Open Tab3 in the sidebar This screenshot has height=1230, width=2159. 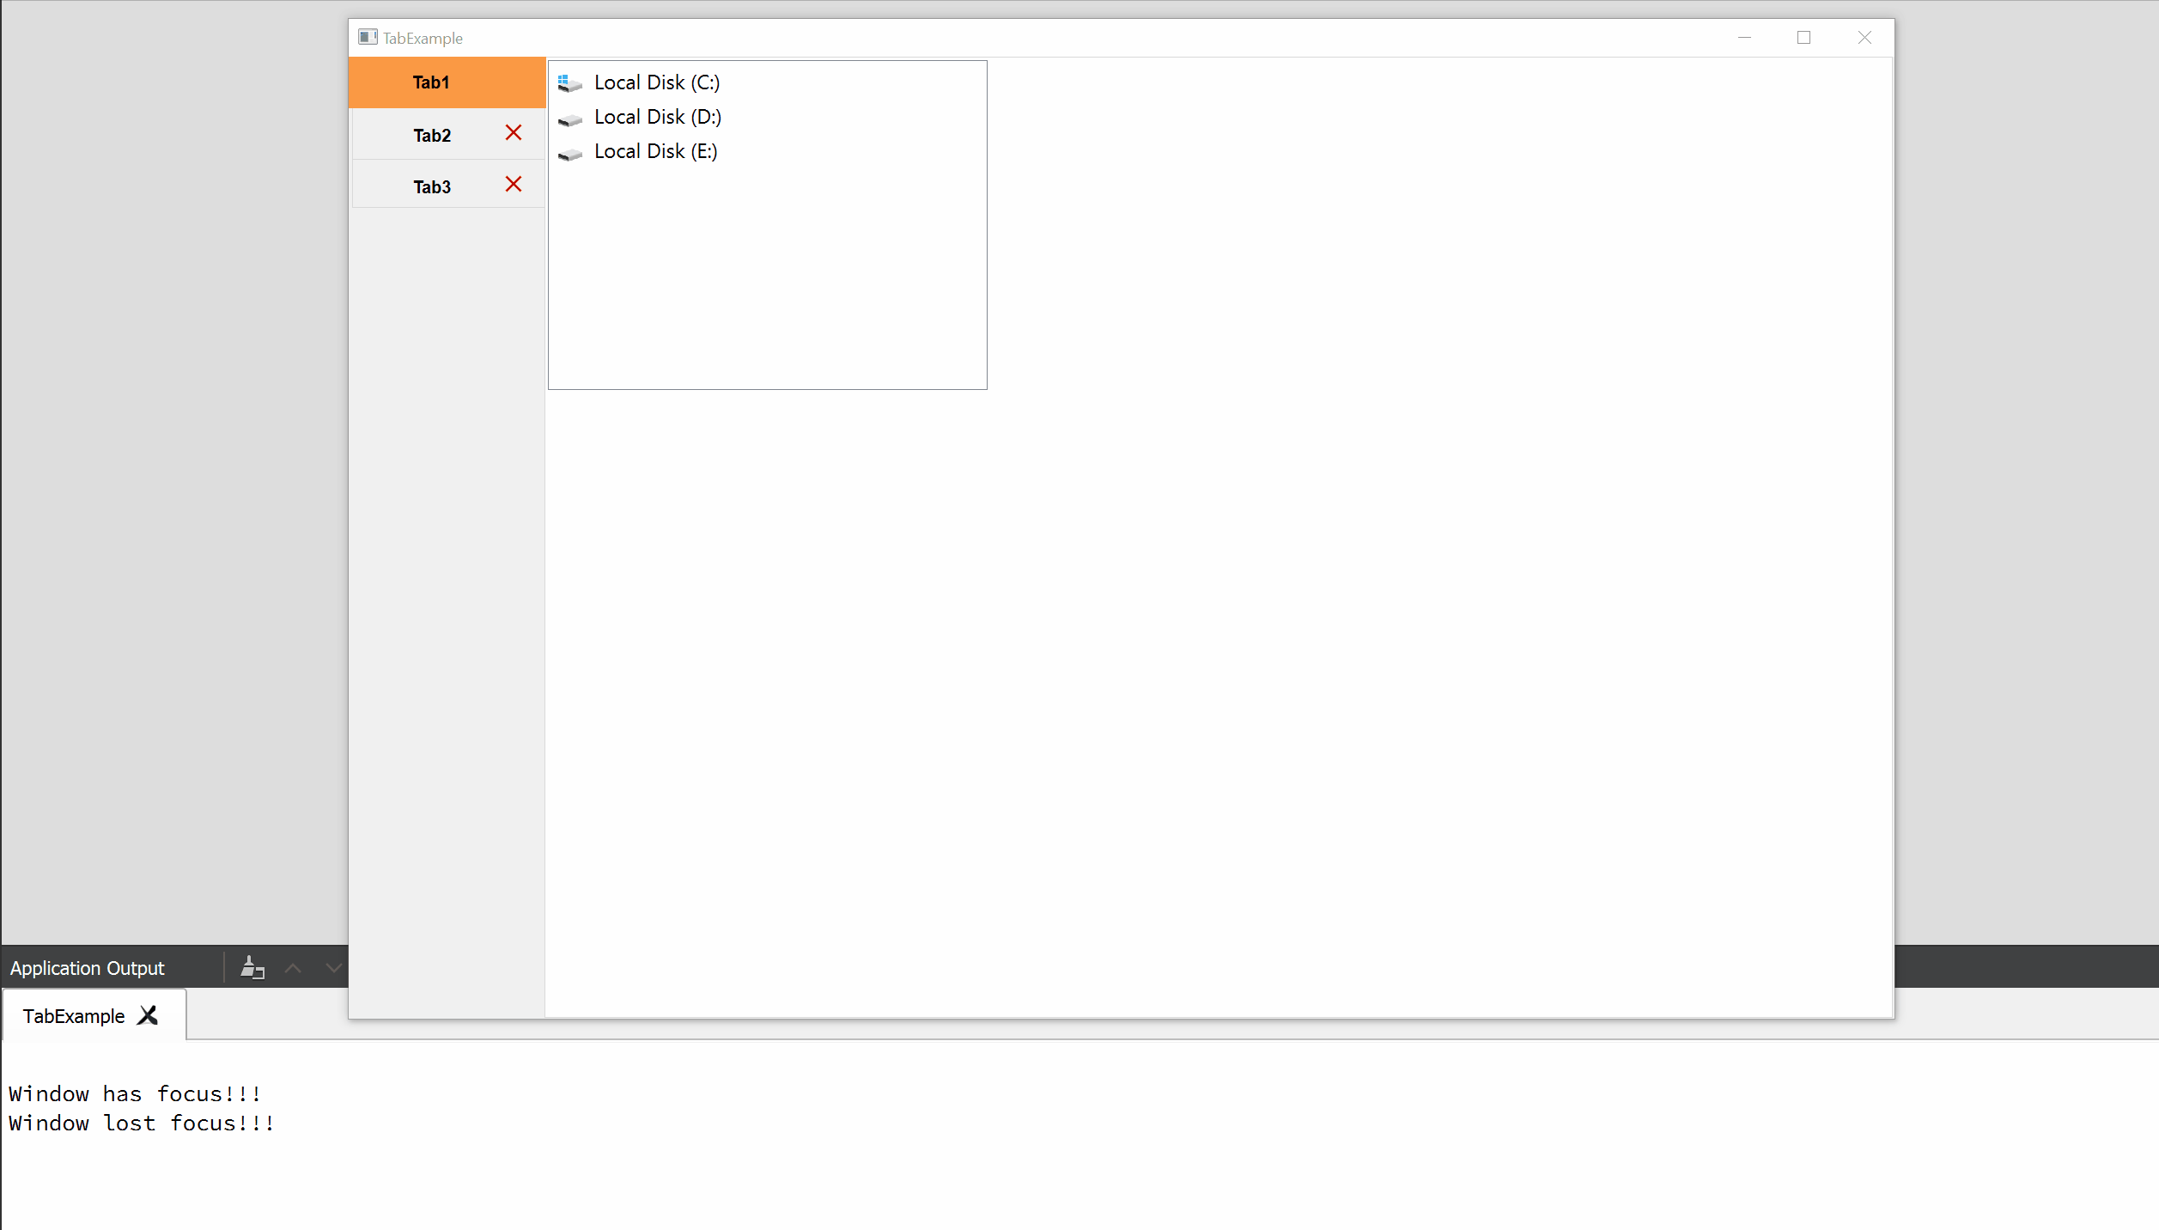[432, 186]
